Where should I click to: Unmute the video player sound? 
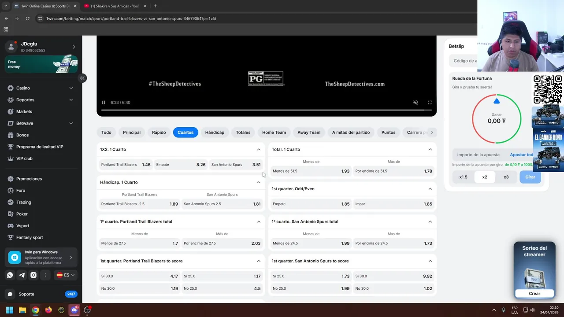point(416,103)
